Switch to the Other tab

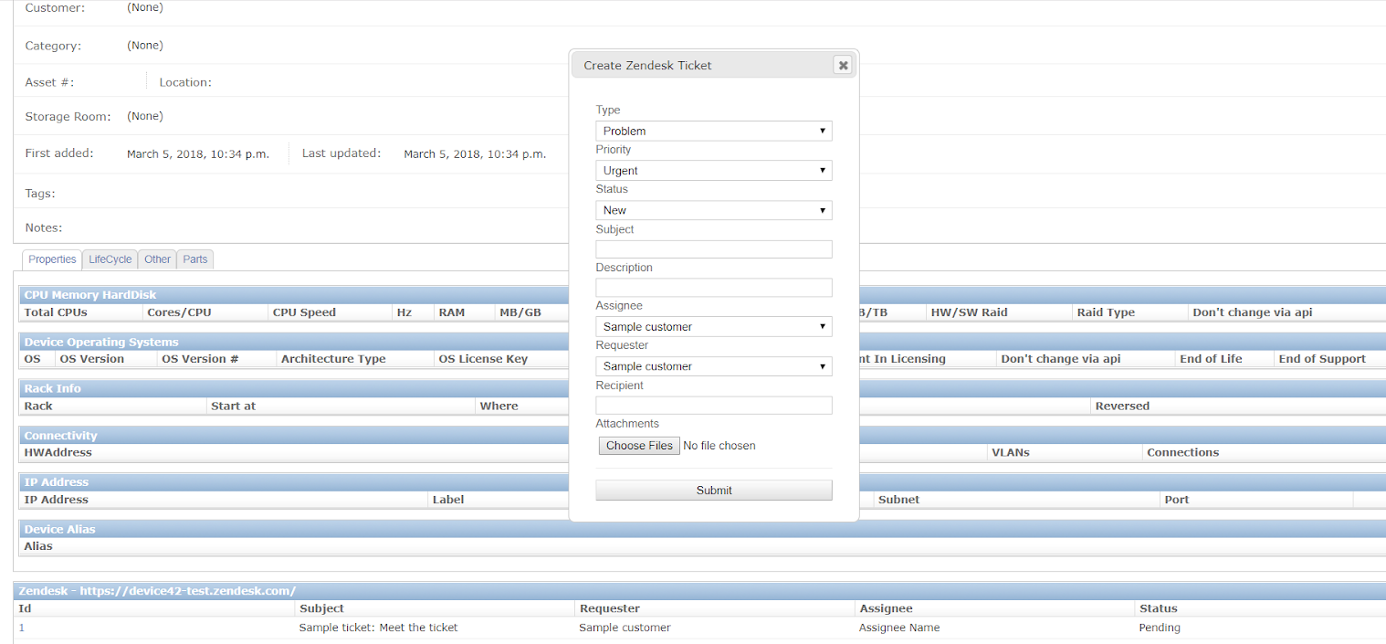(157, 259)
